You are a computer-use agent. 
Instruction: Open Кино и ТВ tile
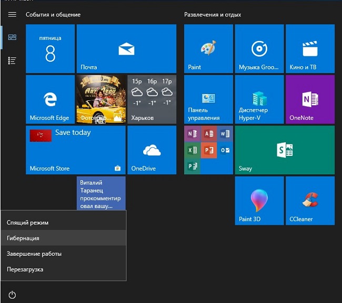click(310, 48)
